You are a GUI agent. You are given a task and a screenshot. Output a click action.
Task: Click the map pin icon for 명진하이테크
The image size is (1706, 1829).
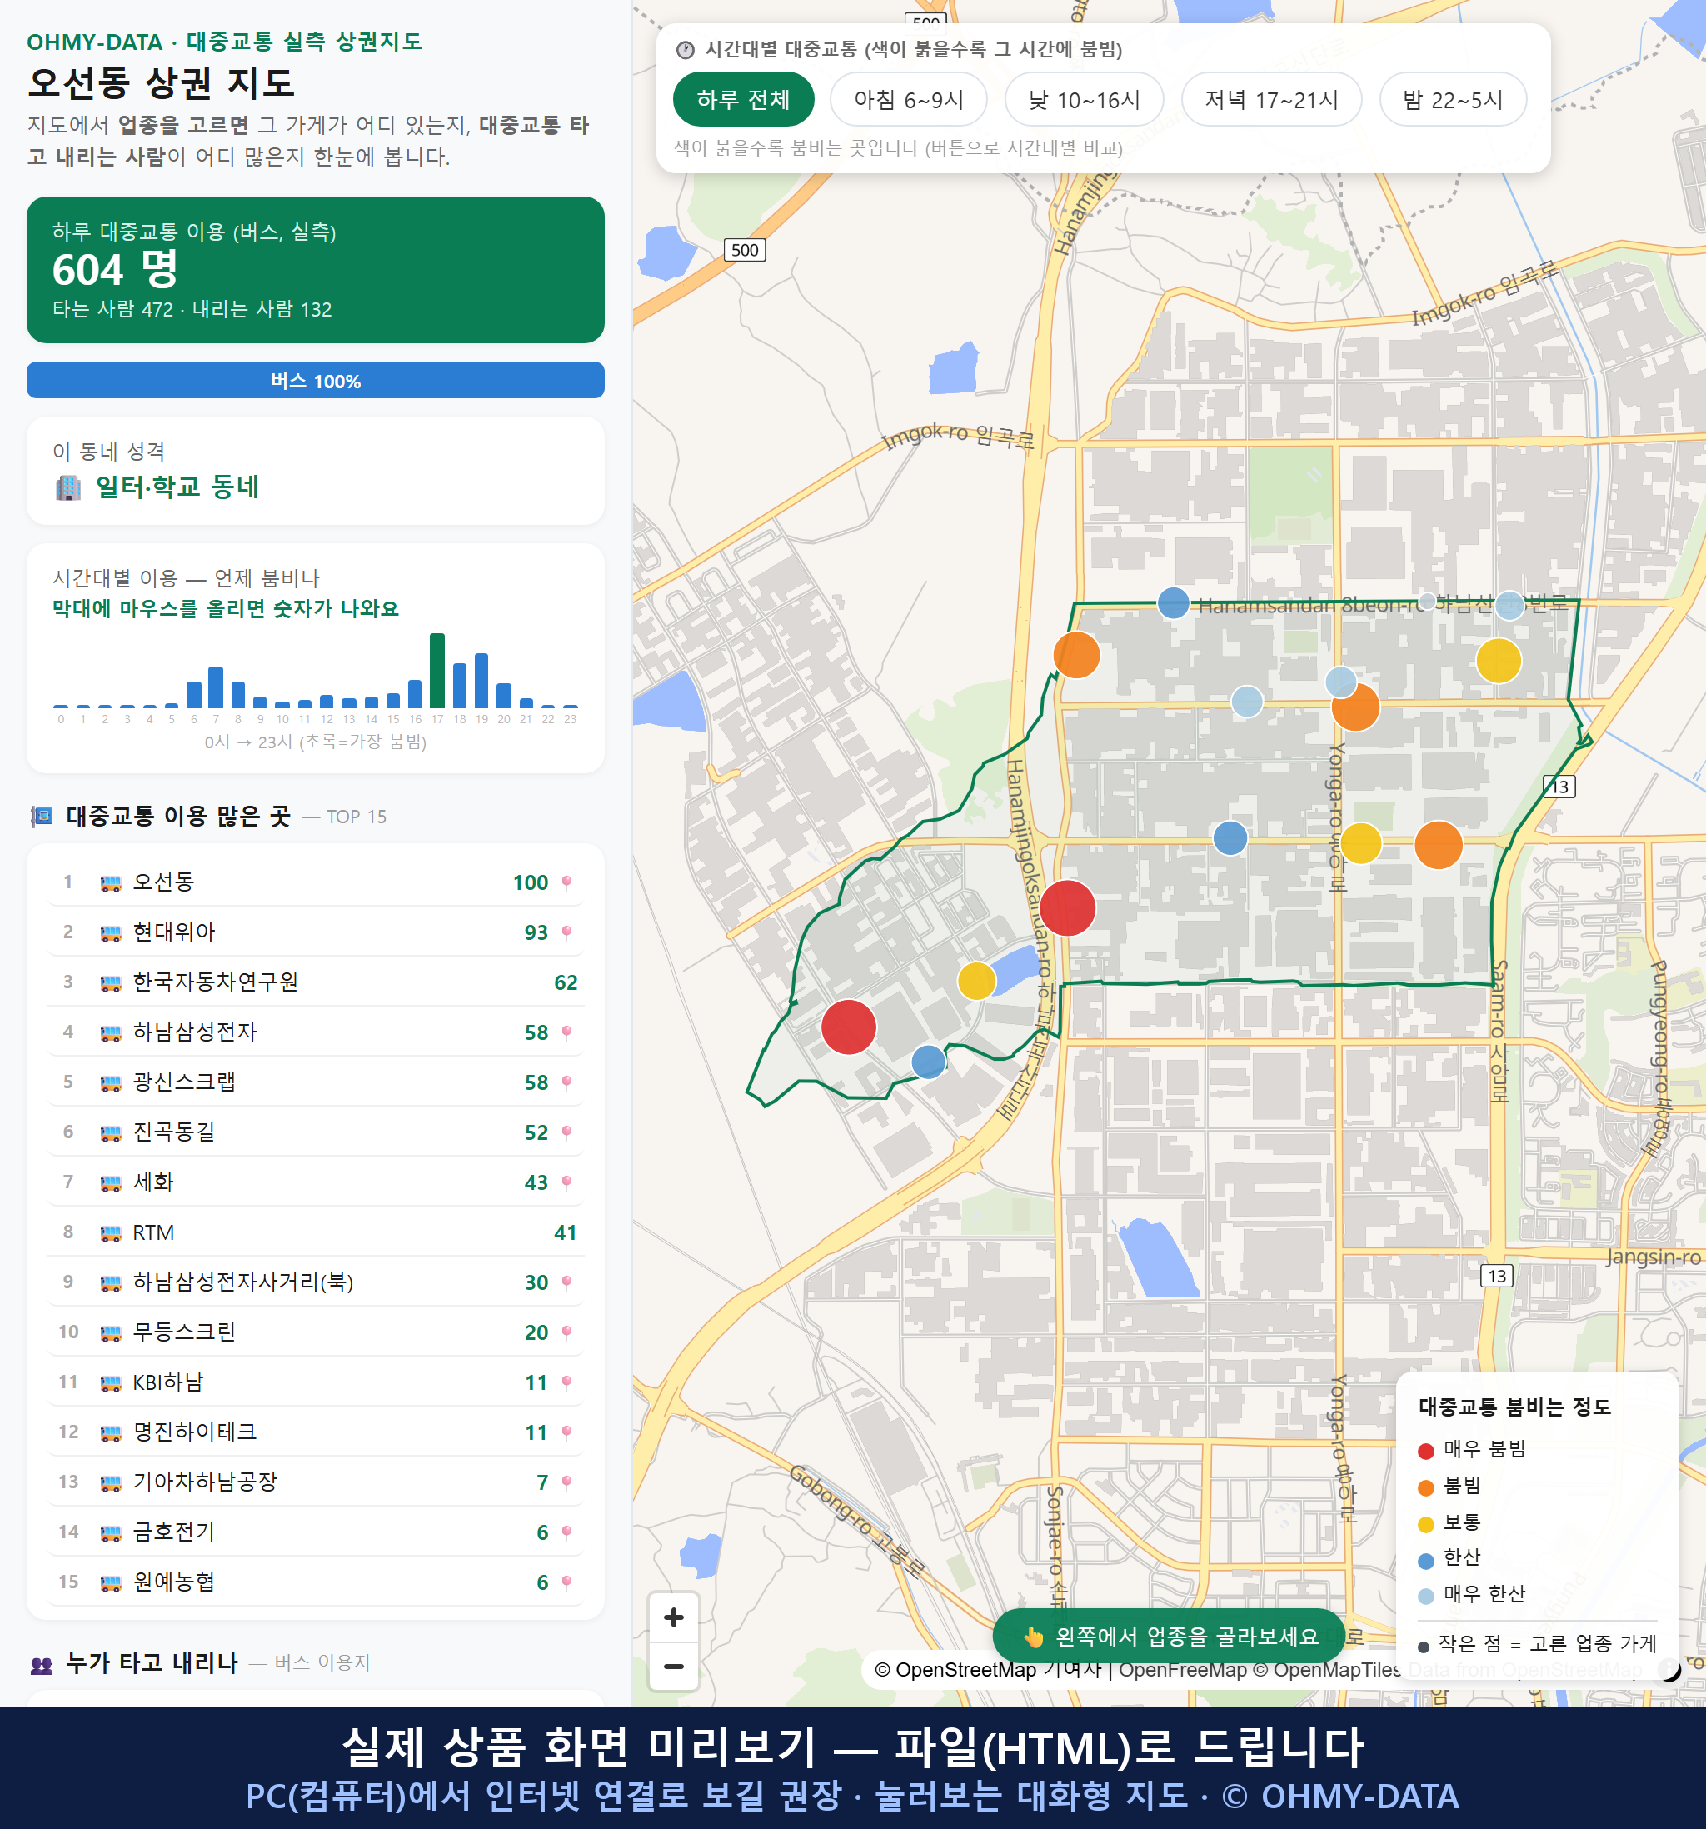(566, 1433)
